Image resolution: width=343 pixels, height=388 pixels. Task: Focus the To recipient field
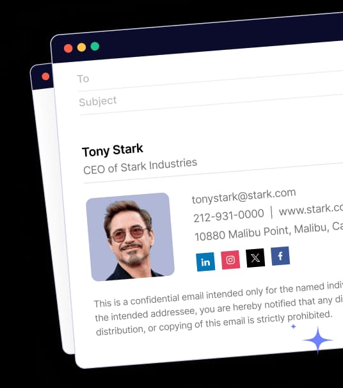point(210,76)
